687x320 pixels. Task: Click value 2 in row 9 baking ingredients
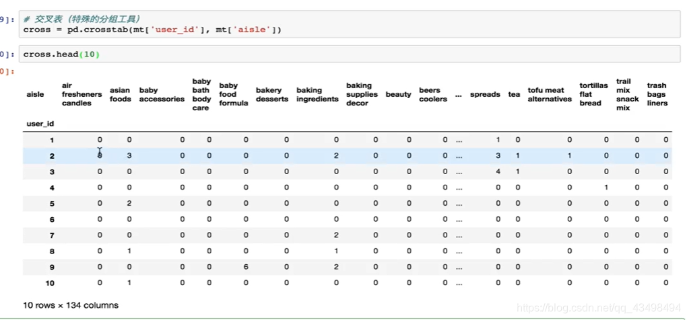pos(336,267)
